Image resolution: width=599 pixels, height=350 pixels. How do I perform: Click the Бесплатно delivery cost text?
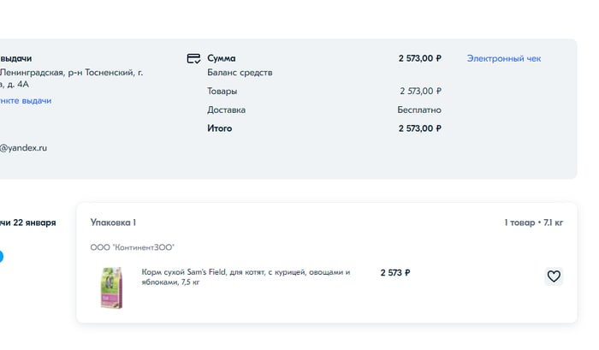[x=419, y=110]
